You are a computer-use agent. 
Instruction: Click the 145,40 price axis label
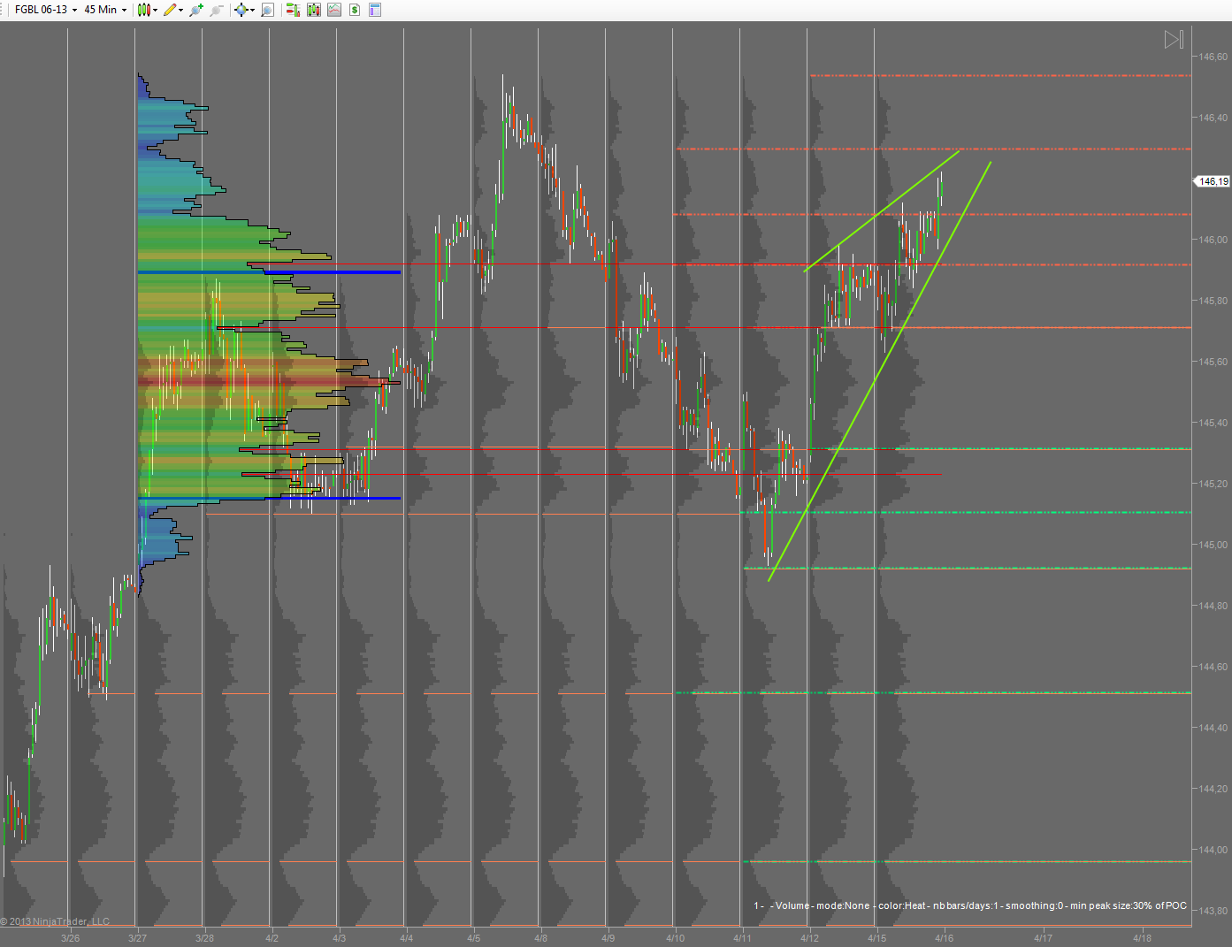click(x=1213, y=423)
